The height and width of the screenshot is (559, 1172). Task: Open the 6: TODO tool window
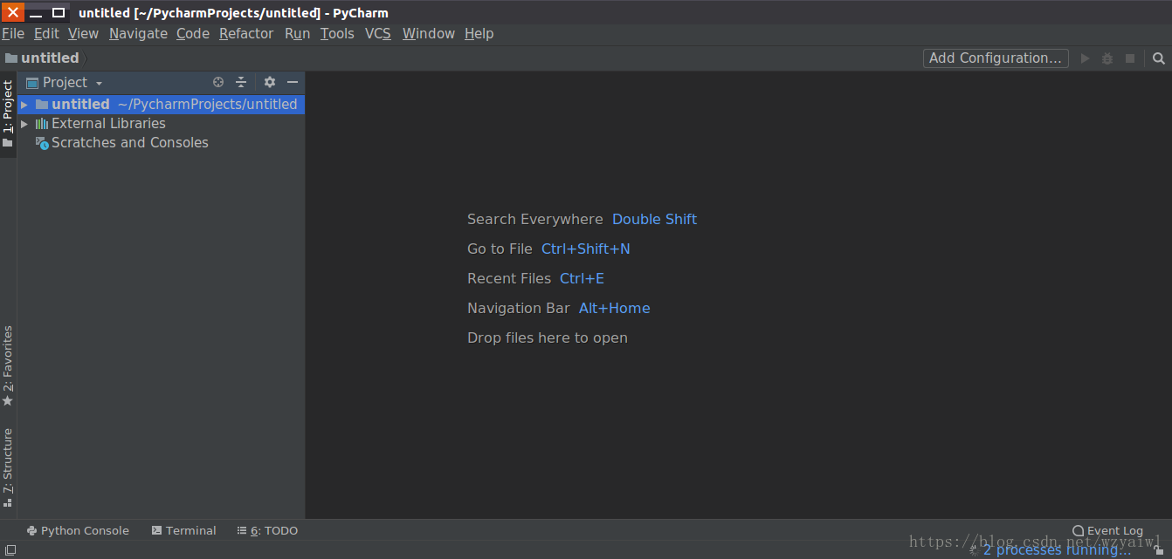267,530
